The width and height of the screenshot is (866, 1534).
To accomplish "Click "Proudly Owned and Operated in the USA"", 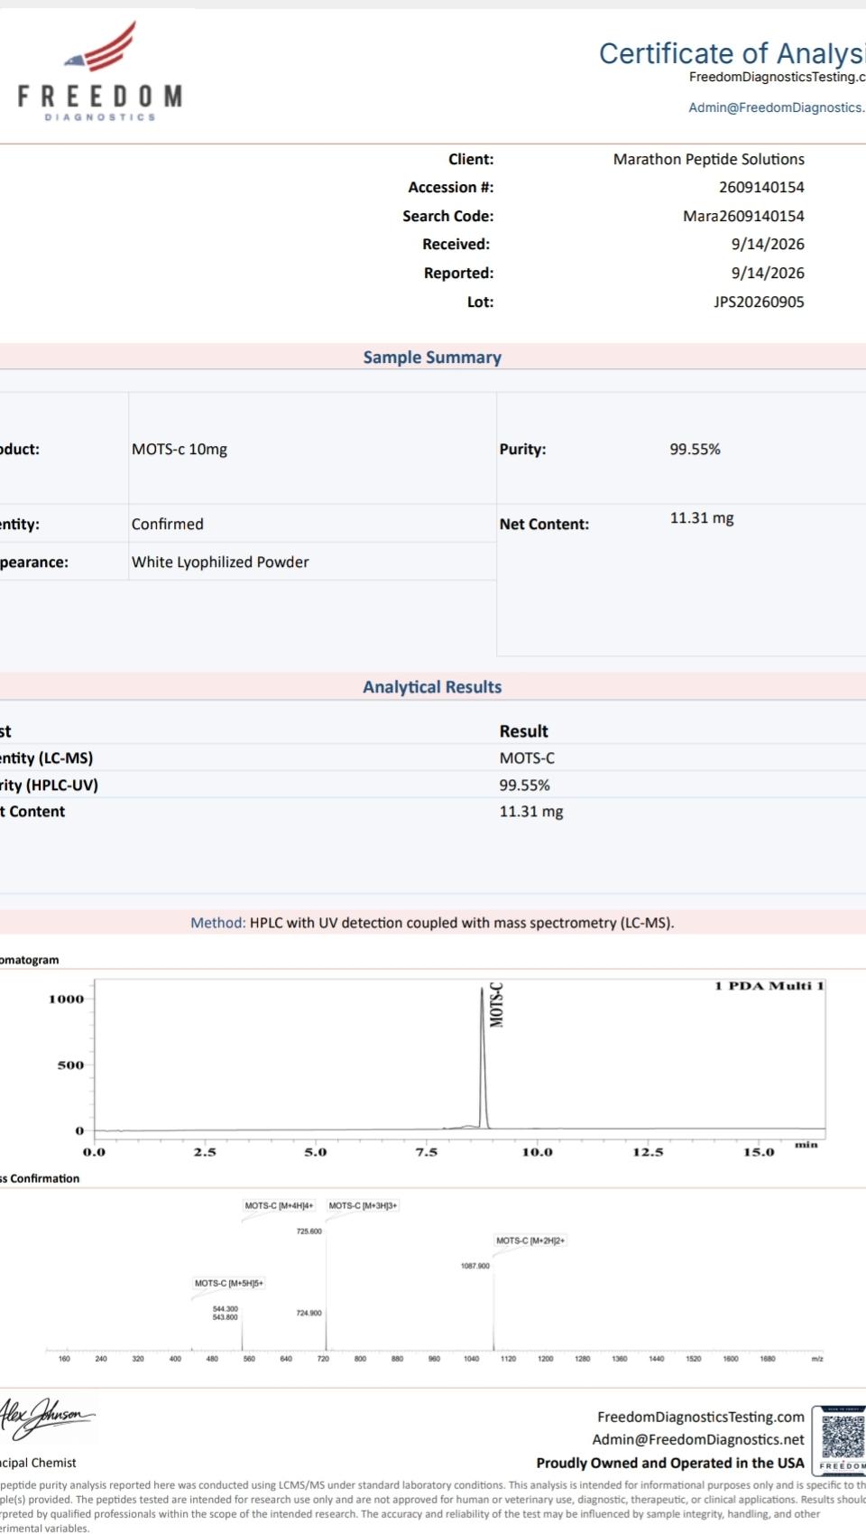I will click(x=670, y=1463).
